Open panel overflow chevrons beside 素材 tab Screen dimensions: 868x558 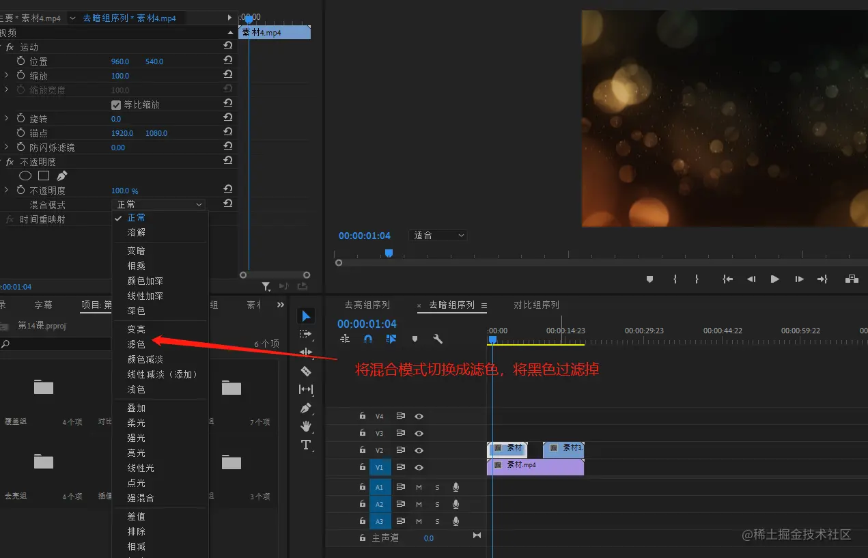(x=281, y=305)
